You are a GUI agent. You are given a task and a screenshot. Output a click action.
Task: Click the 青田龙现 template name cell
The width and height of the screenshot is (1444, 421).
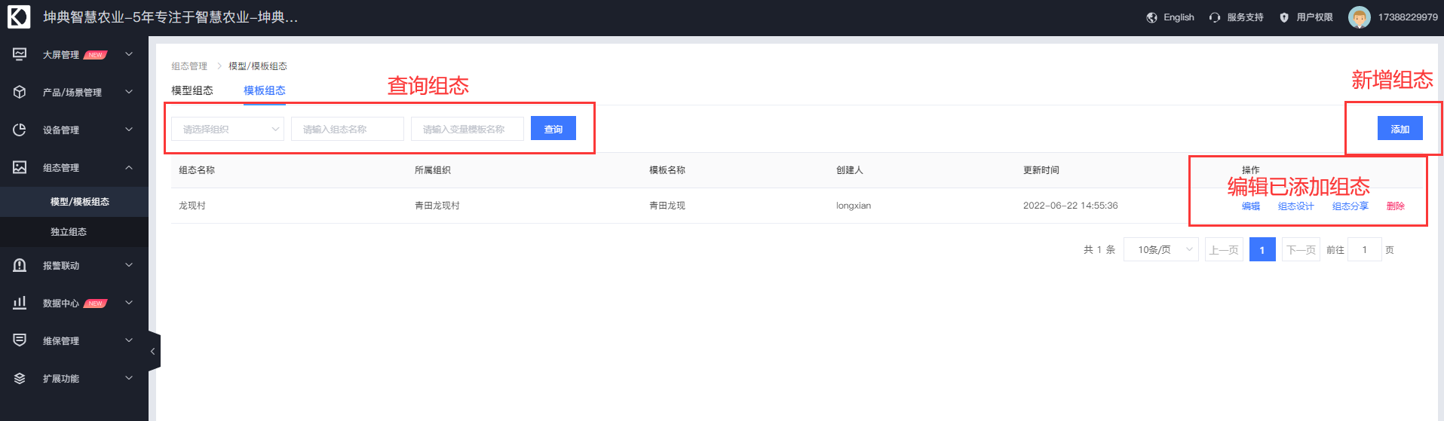(x=667, y=206)
